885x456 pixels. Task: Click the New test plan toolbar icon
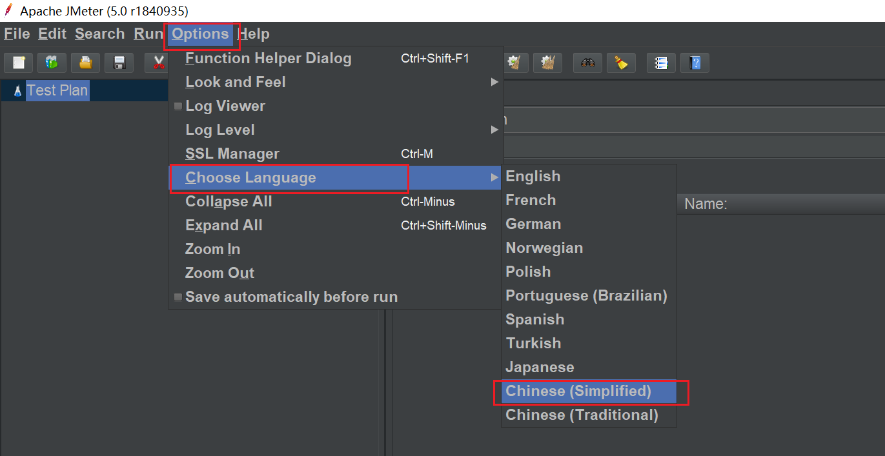[18, 63]
